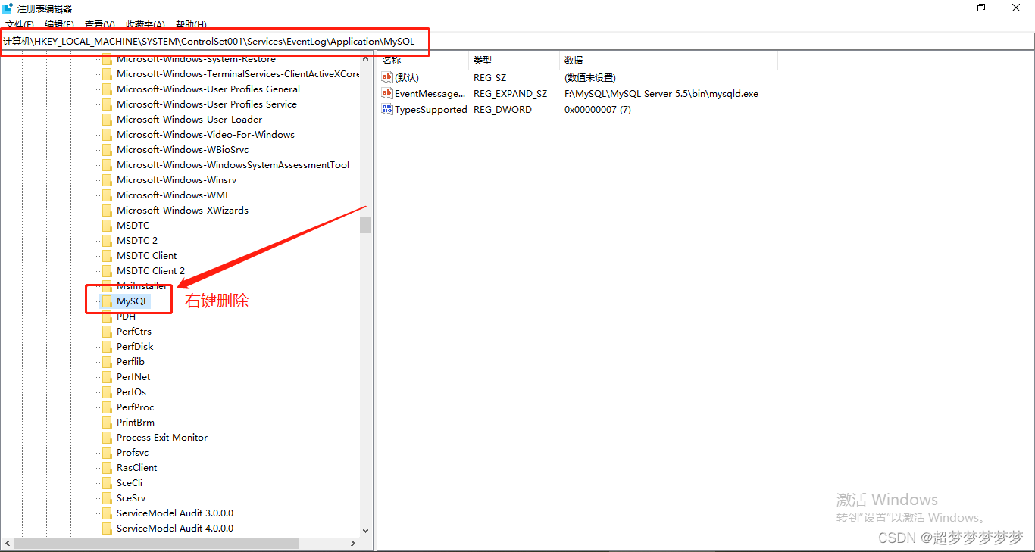Click the REG_DWORD type cell
The height and width of the screenshot is (552, 1035).
click(502, 110)
